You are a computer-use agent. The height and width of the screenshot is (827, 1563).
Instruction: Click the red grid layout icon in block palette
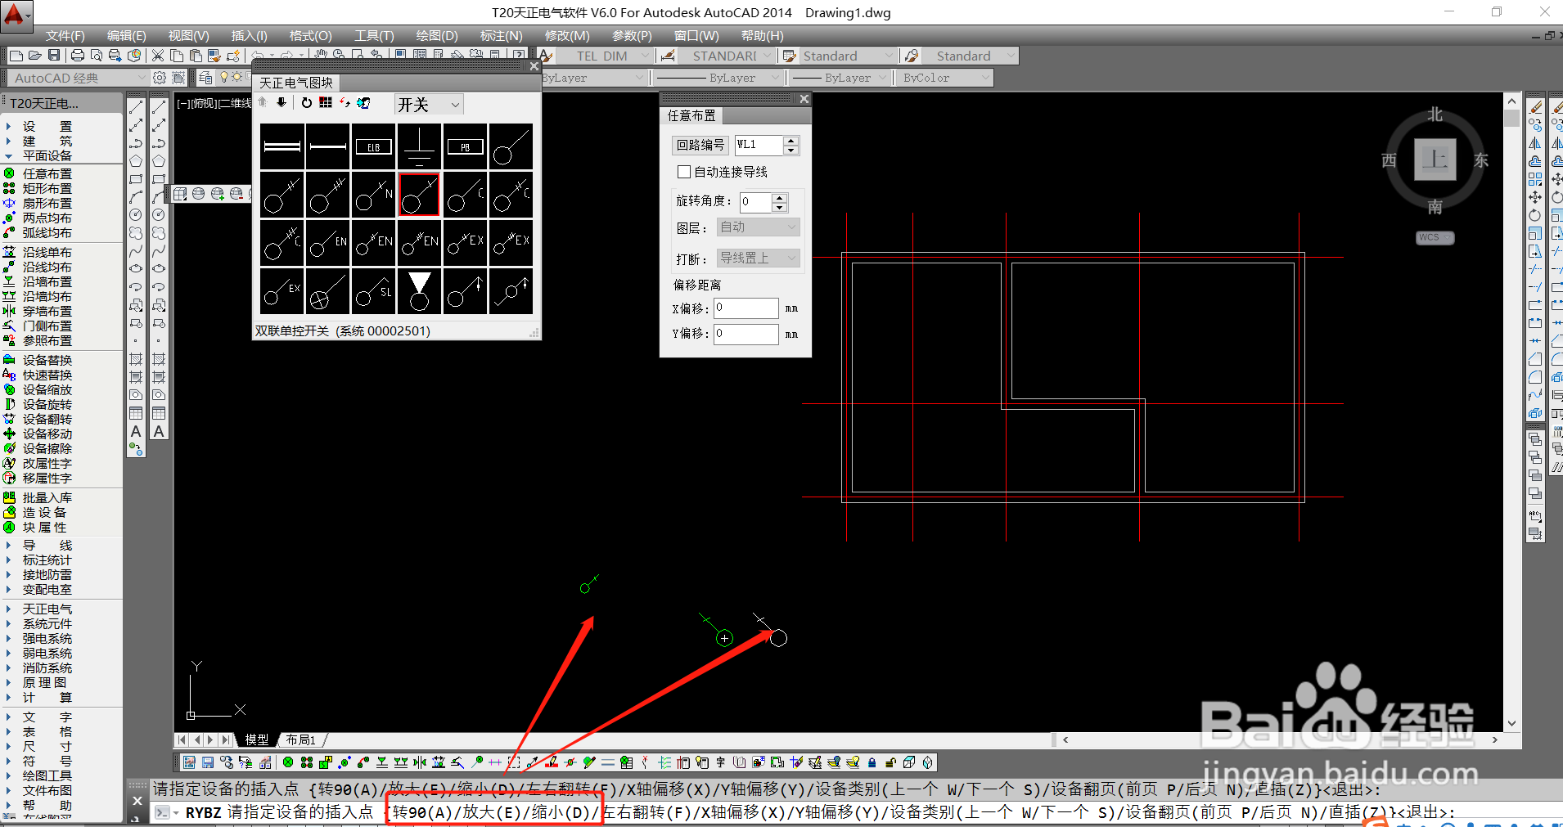326,103
